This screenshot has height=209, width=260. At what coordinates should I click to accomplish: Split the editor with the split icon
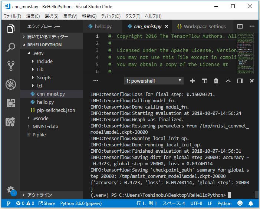[240, 26]
